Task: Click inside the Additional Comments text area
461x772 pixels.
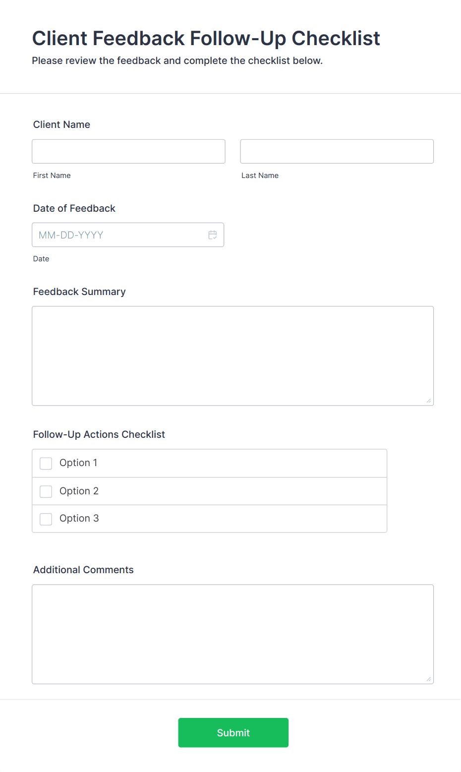Action: click(232, 634)
